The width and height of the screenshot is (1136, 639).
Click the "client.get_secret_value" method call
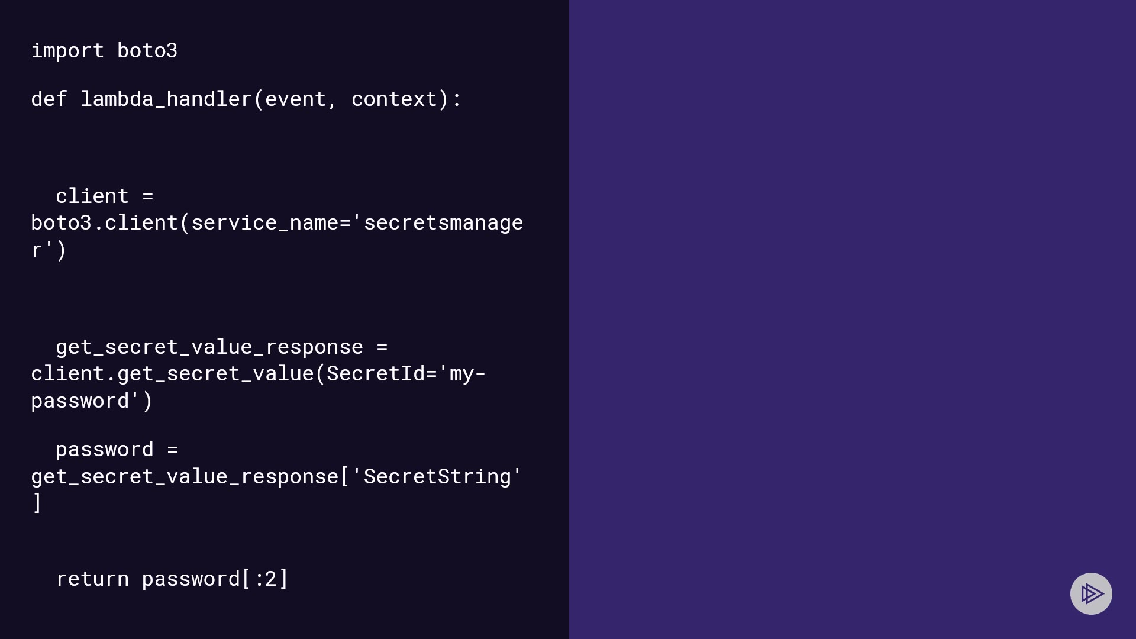172,374
